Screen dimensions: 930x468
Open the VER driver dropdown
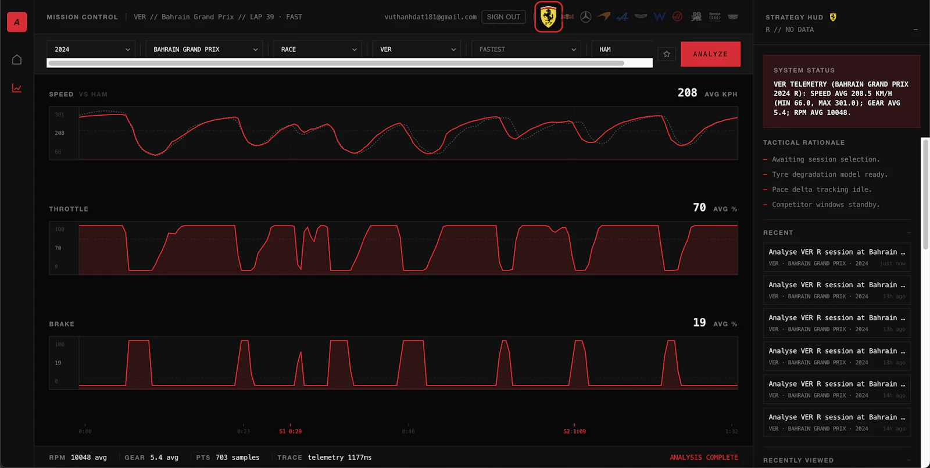[417, 49]
